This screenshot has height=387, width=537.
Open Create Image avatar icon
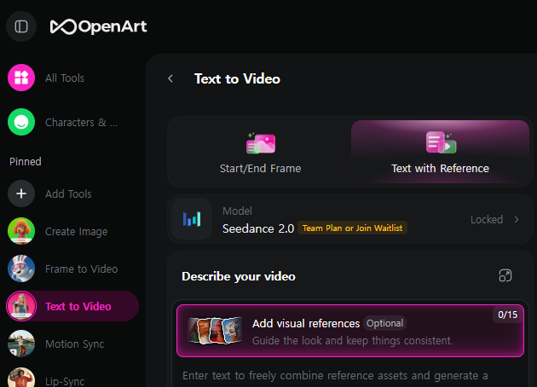[21, 231]
